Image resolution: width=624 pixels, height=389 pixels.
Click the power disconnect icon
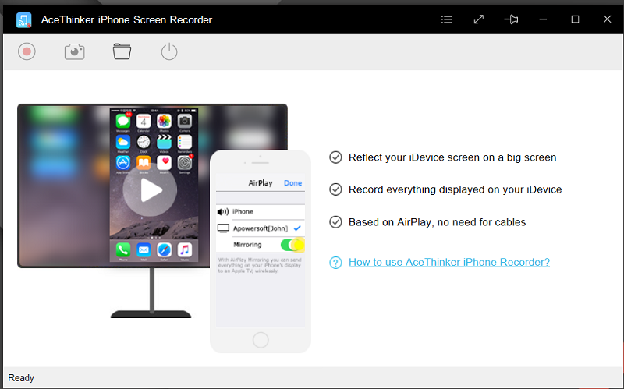[x=169, y=51]
